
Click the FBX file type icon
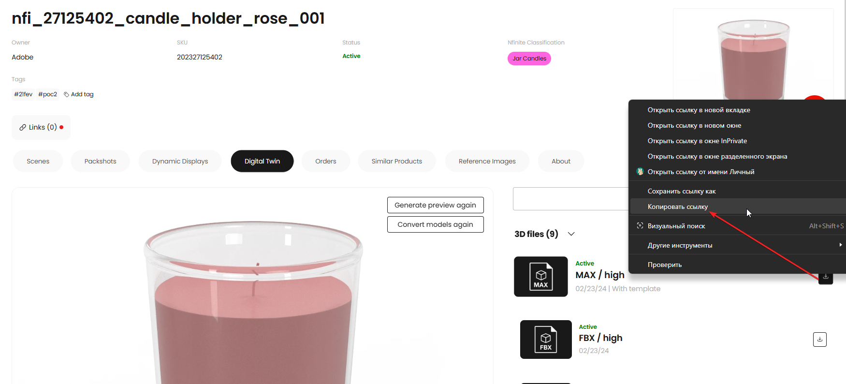tap(546, 340)
